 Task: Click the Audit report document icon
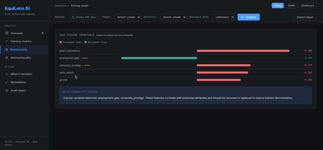click(7, 91)
